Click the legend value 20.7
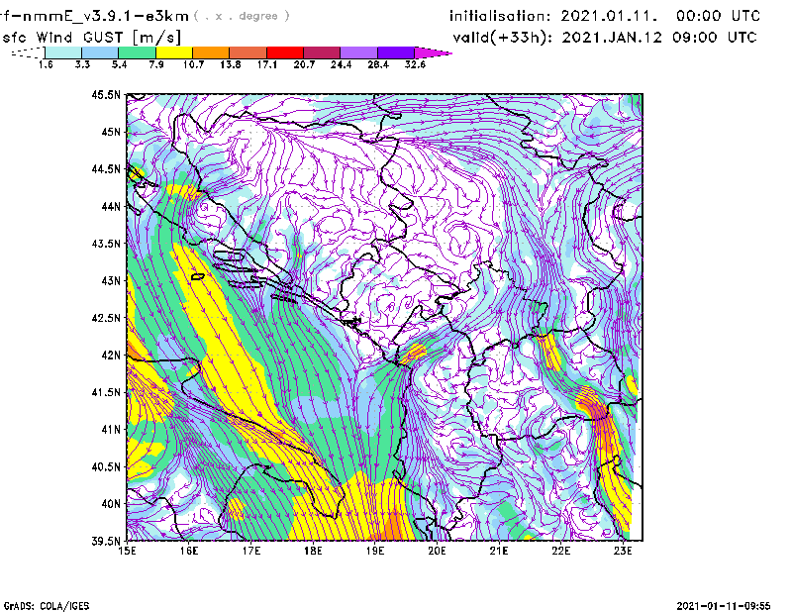 tap(304, 64)
